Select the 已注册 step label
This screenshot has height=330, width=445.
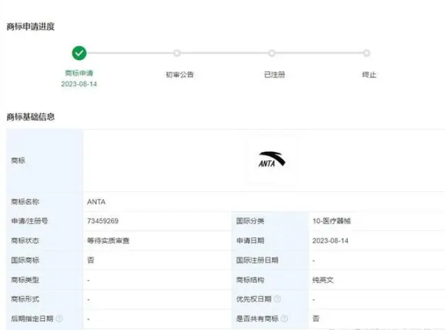[275, 74]
